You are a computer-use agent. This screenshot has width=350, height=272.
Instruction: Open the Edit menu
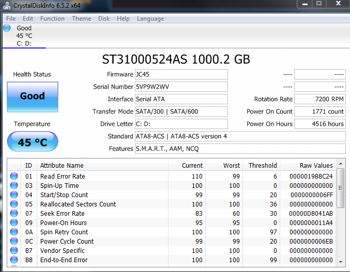[x=28, y=19]
